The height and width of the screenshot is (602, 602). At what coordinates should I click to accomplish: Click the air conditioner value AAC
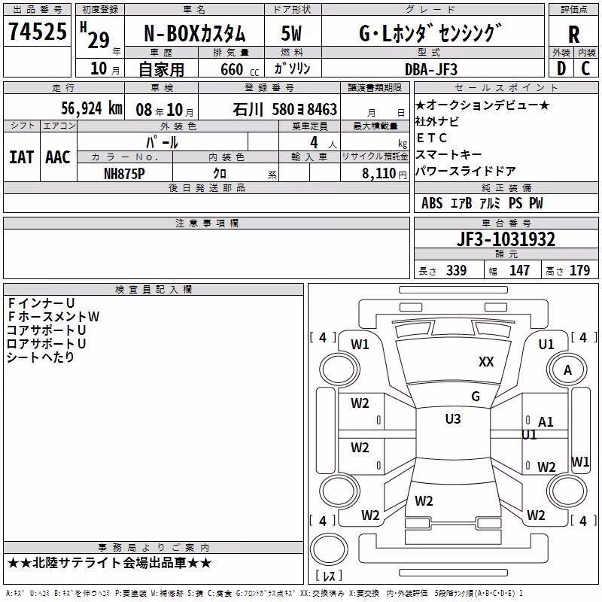(x=58, y=157)
